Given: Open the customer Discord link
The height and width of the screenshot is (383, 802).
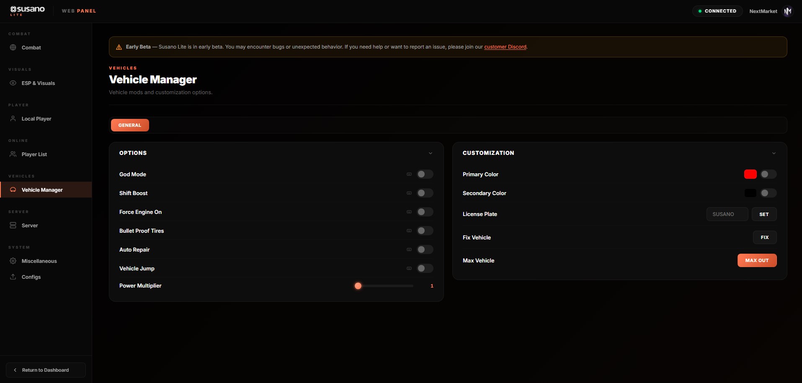Looking at the screenshot, I should pos(505,47).
